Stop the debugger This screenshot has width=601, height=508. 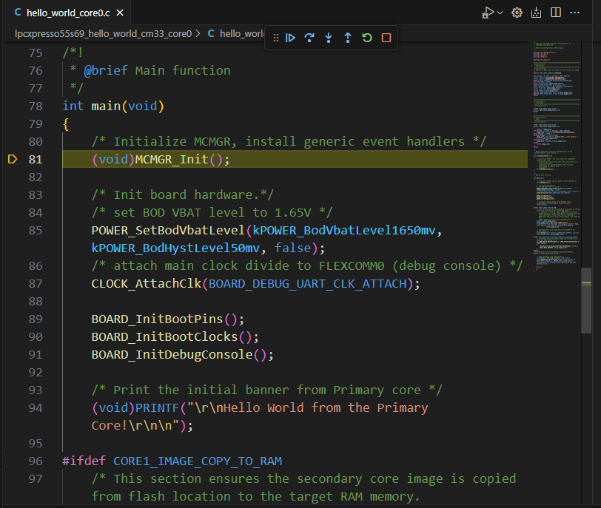pos(385,37)
